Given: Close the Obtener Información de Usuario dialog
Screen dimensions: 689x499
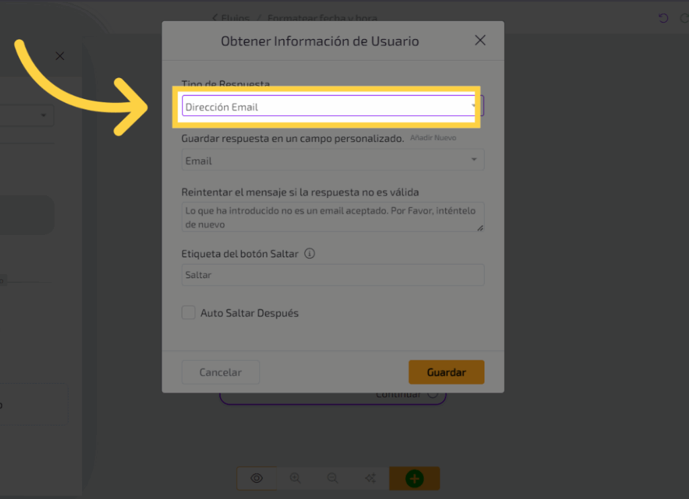Looking at the screenshot, I should pyautogui.click(x=480, y=40).
